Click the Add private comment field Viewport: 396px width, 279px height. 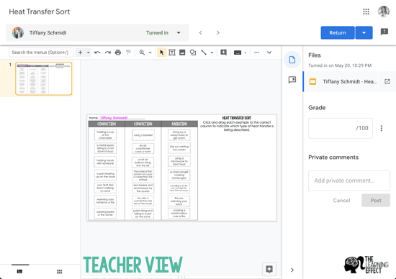349,180
